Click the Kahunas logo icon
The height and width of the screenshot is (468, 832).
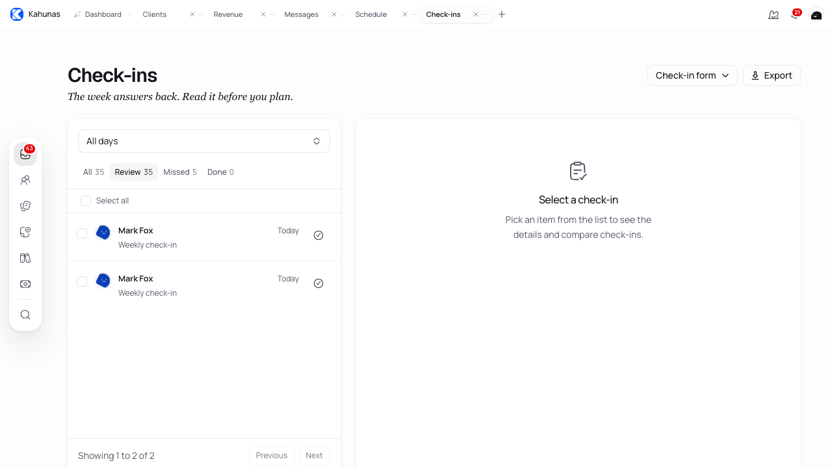[x=17, y=14]
